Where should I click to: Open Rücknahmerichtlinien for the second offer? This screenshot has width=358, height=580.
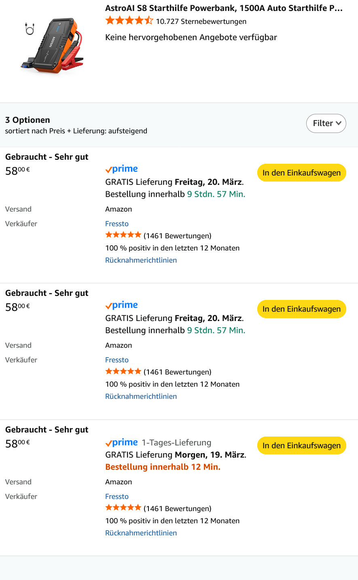(x=141, y=396)
